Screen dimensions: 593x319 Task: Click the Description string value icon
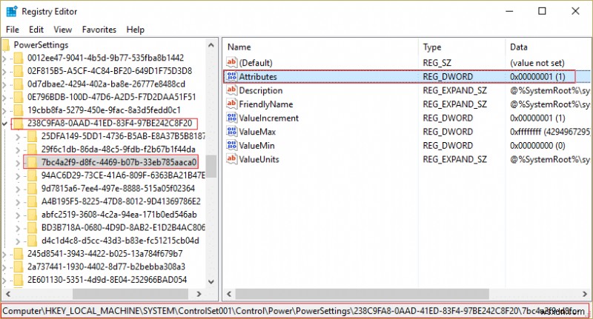click(x=231, y=90)
